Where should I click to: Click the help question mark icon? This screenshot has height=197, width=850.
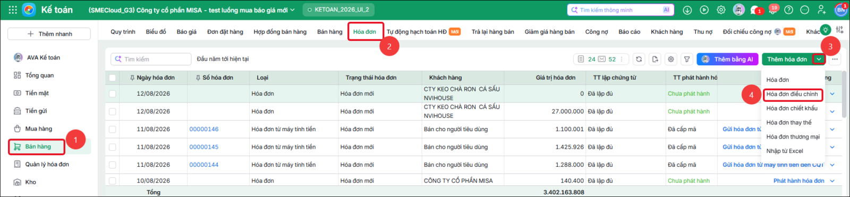click(x=789, y=10)
